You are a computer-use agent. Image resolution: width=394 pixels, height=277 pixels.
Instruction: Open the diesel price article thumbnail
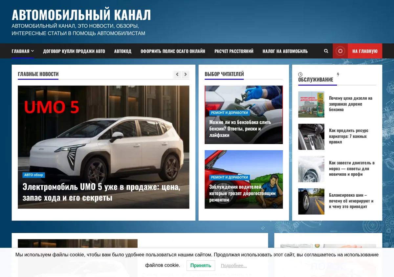311,104
